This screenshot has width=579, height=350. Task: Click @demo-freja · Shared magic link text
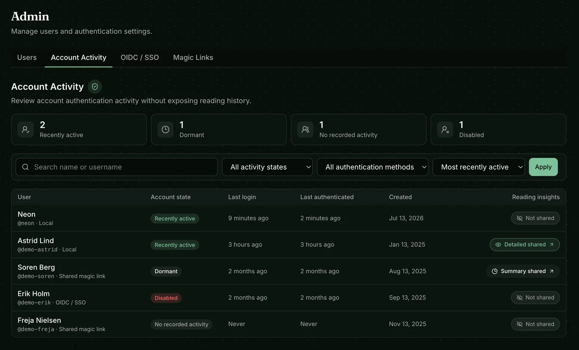[62, 329]
